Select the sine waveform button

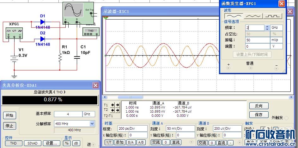(234, 15)
